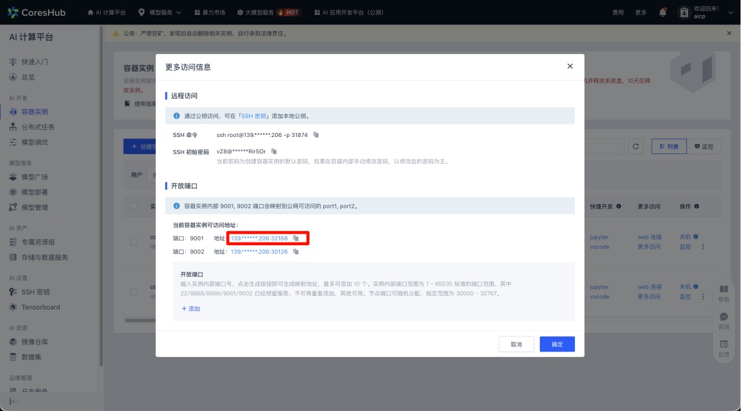Expand the 大模型服务 HOT menu
The height and width of the screenshot is (411, 741).
[x=268, y=12]
